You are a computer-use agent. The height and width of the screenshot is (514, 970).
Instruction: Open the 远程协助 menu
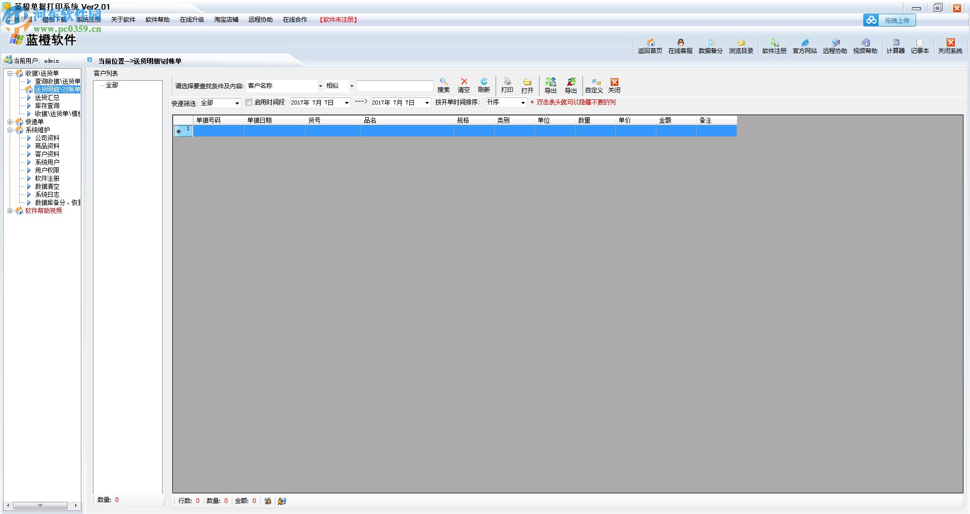(x=261, y=20)
